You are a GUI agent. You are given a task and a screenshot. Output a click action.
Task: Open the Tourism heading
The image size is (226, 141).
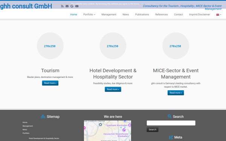50,71
